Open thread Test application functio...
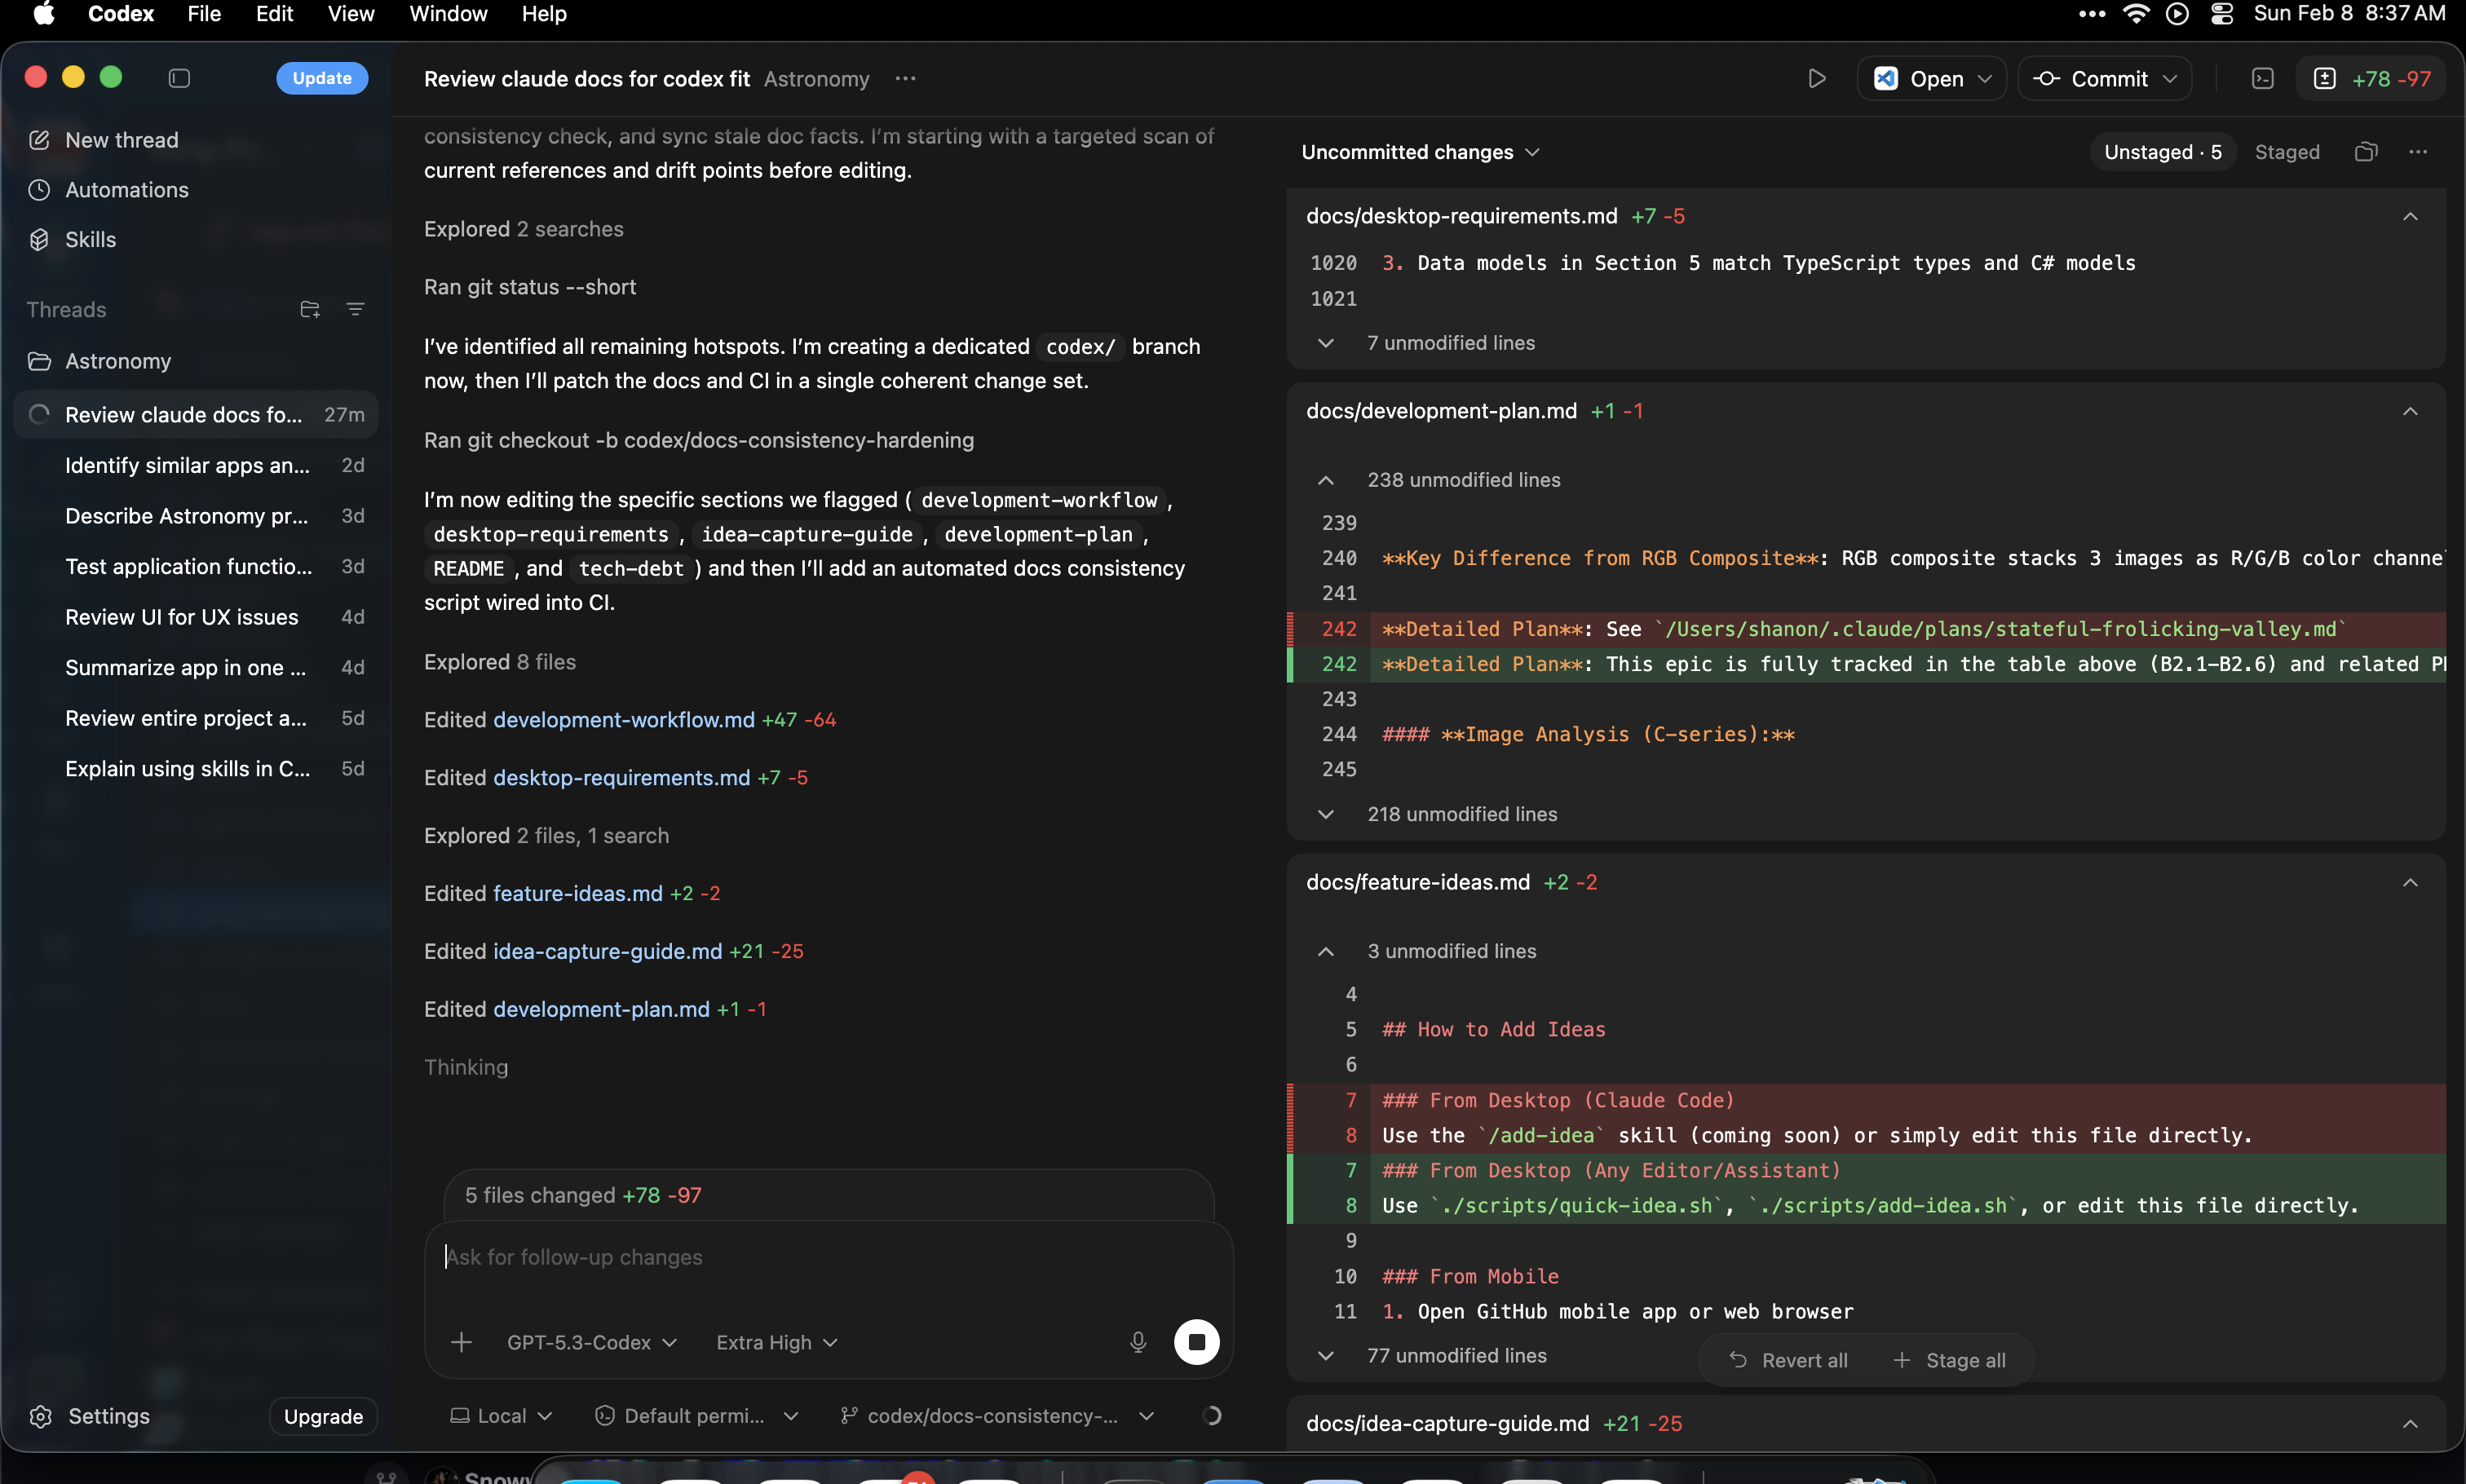2466x1484 pixels. tap(196, 566)
